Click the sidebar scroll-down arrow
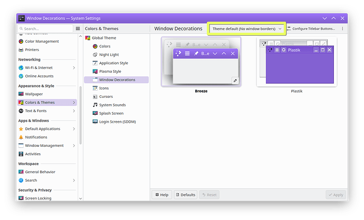 point(80,198)
